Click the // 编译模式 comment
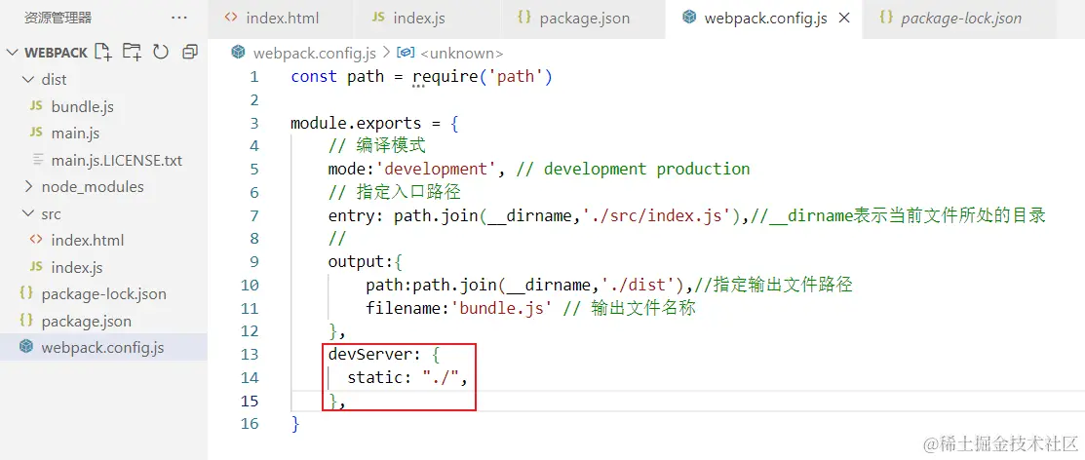The height and width of the screenshot is (460, 1085). [377, 146]
